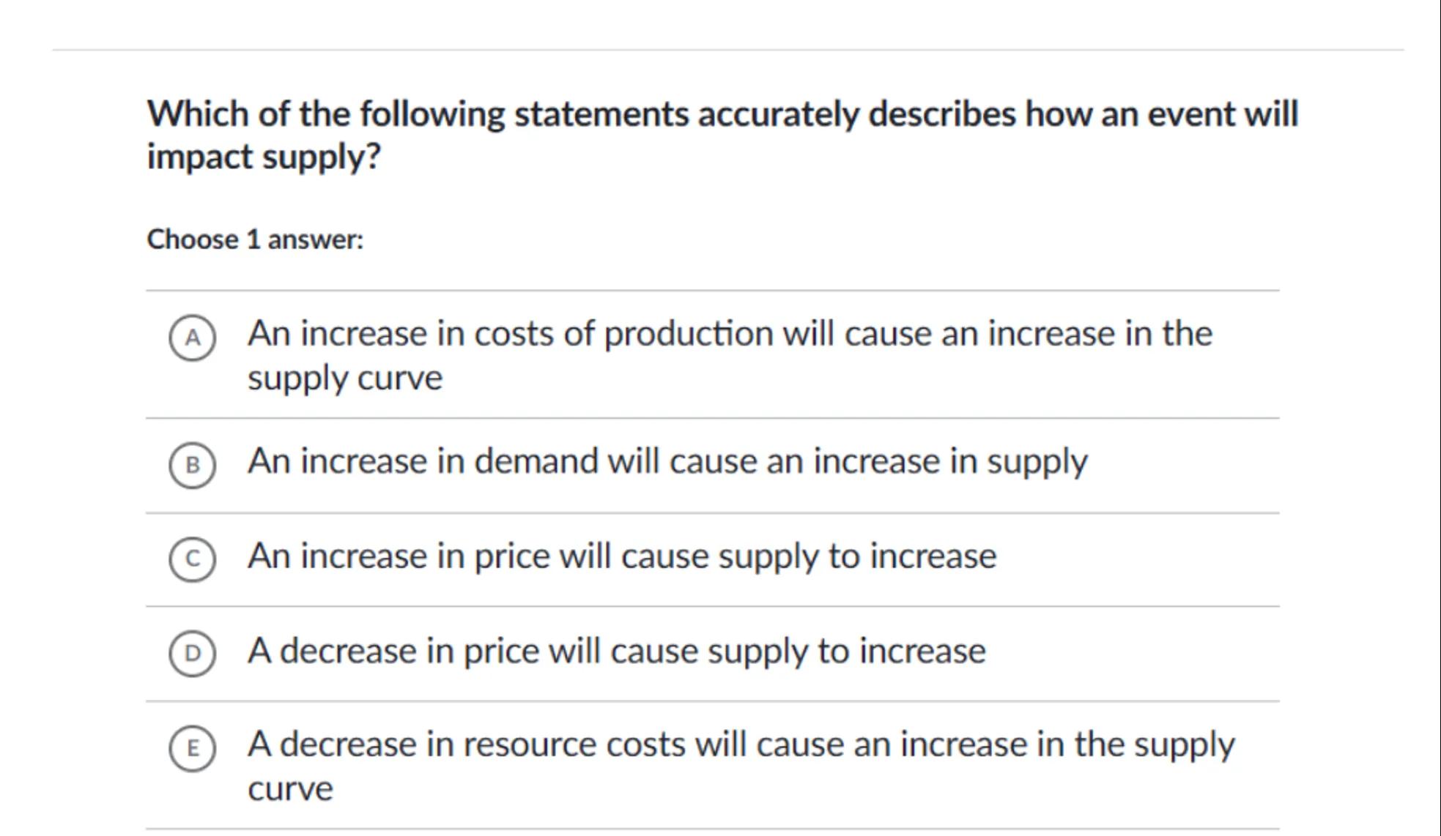
Task: Select the circular A radio button
Action: click(192, 337)
